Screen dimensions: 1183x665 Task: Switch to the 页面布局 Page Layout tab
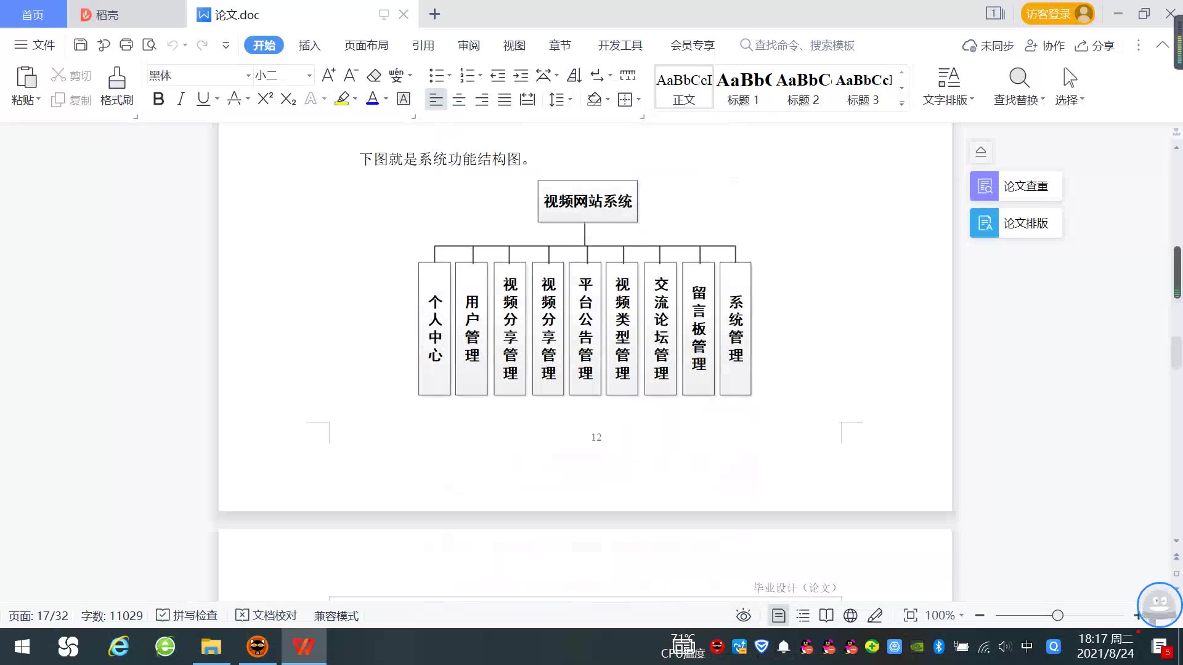[x=366, y=45]
